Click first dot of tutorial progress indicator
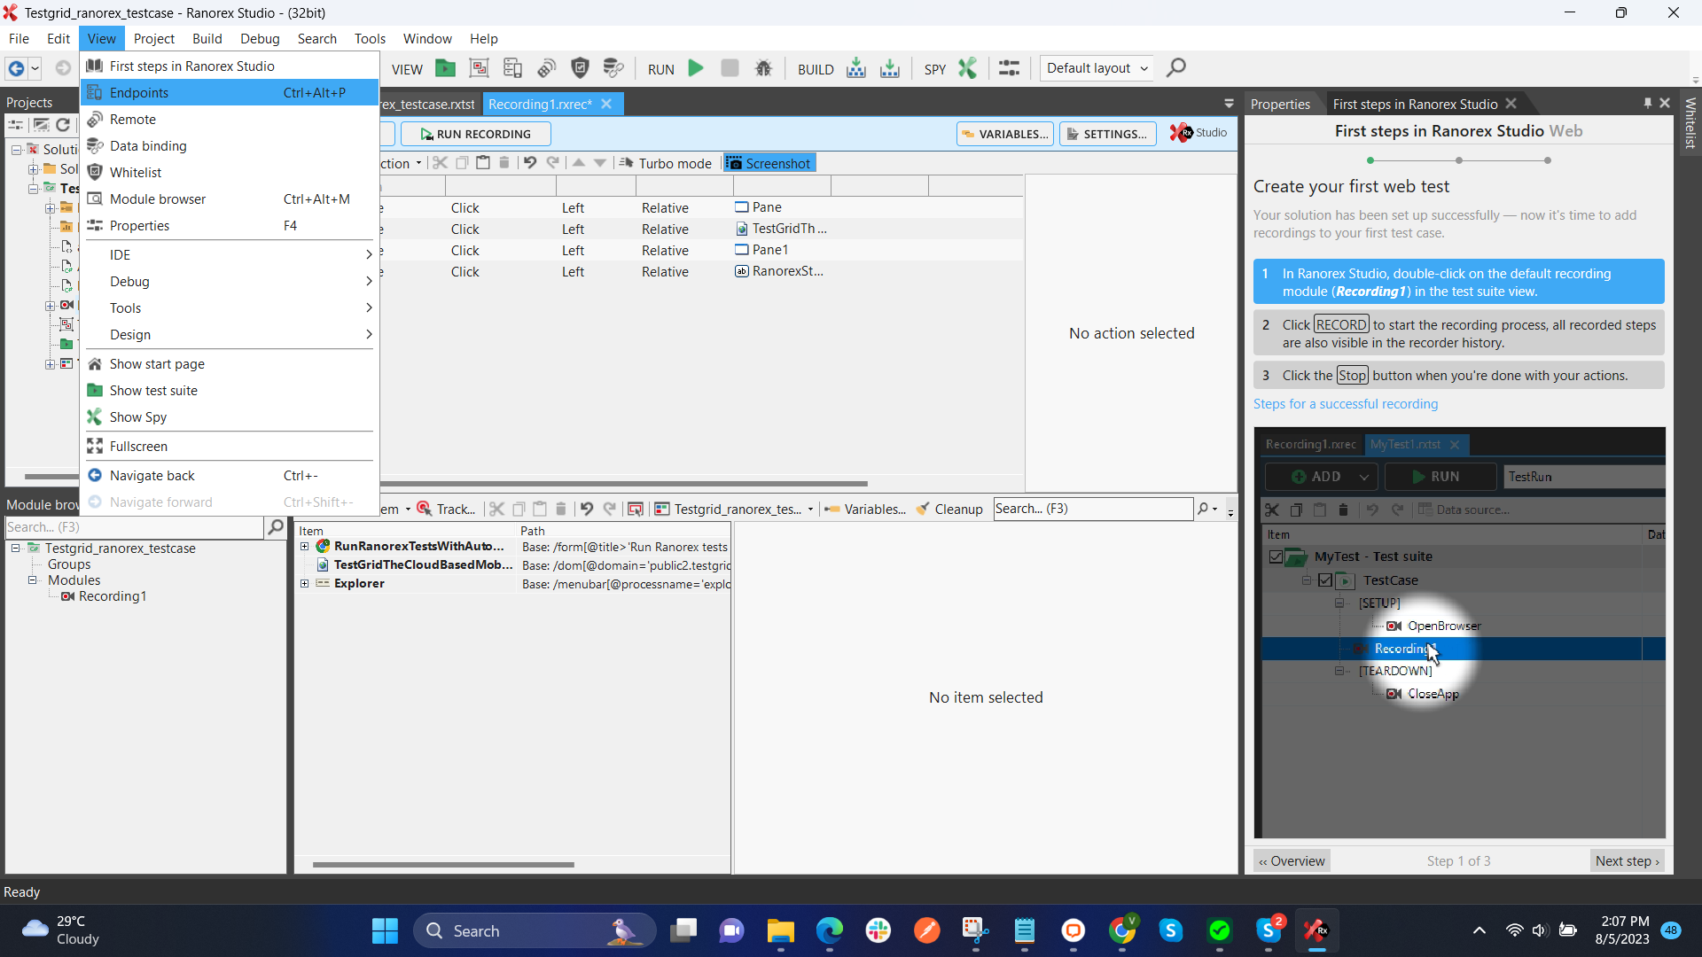 tap(1370, 160)
